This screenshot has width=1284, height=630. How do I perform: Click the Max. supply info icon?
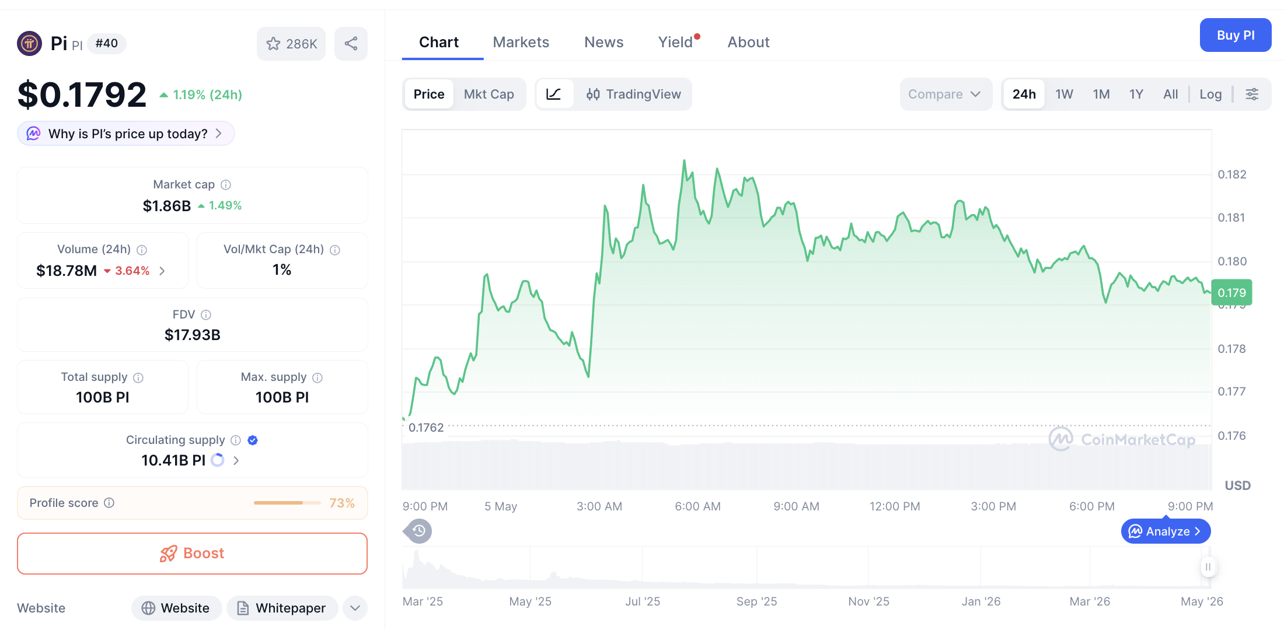(317, 377)
